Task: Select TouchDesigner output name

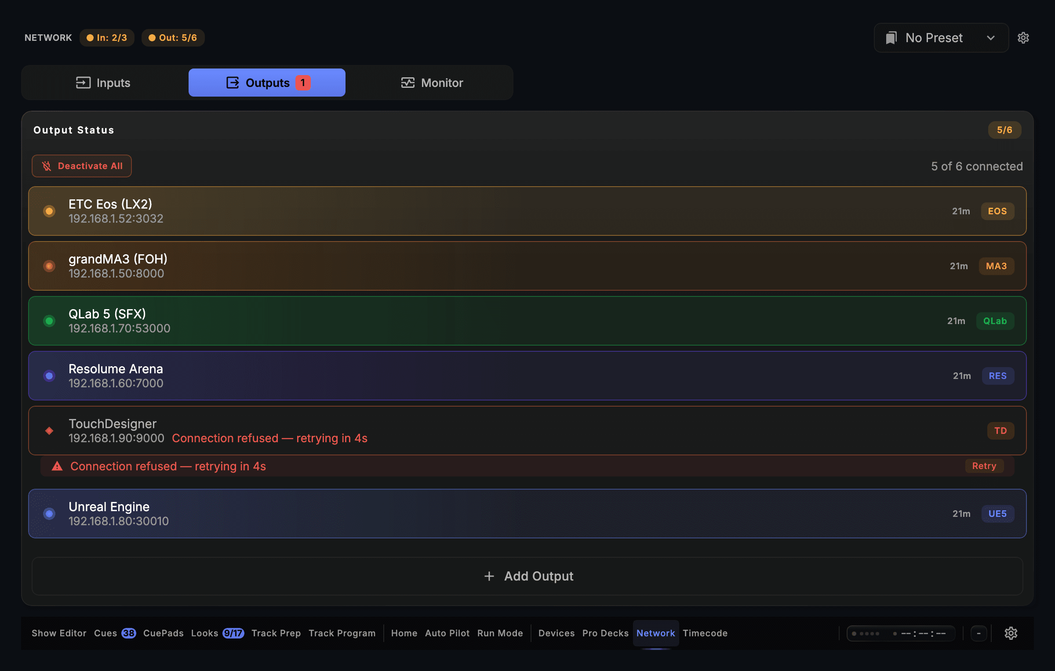Action: click(113, 424)
